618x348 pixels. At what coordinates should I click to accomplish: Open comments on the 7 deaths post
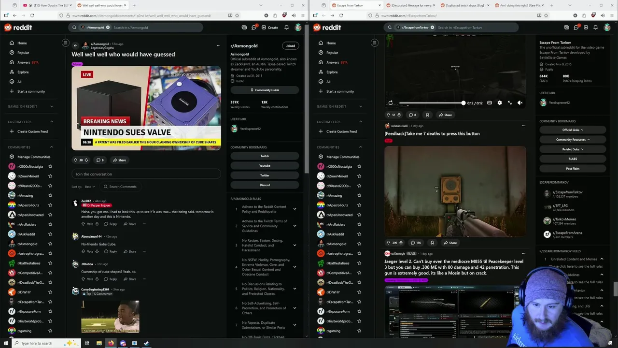pos(416,243)
